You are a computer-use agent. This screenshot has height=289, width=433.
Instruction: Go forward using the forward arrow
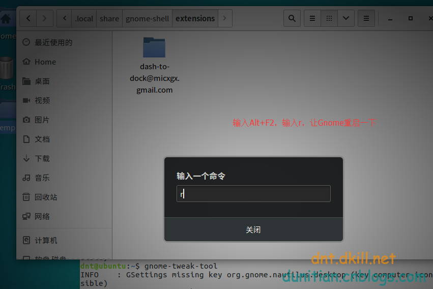click(x=44, y=18)
